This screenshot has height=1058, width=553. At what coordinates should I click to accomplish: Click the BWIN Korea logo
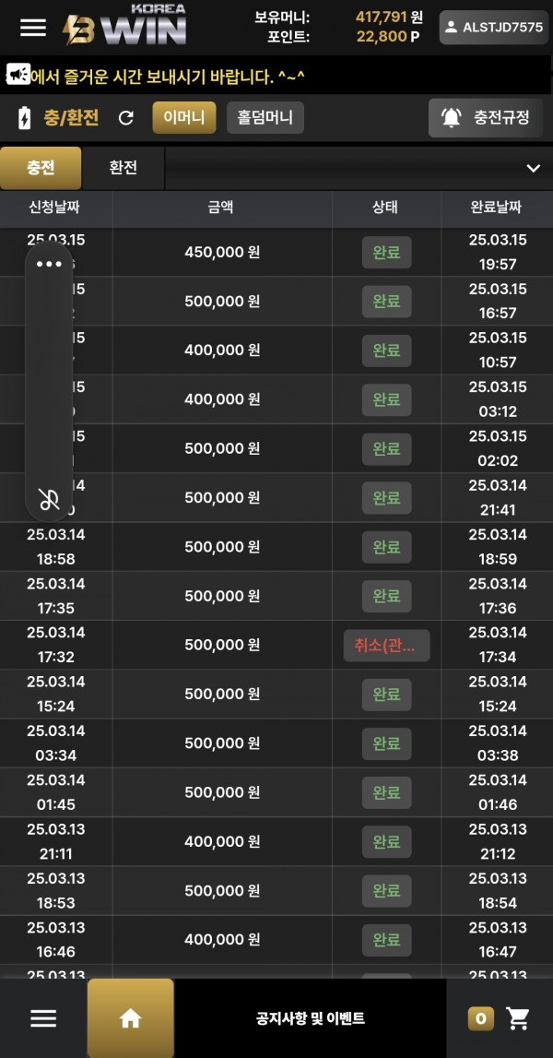124,26
